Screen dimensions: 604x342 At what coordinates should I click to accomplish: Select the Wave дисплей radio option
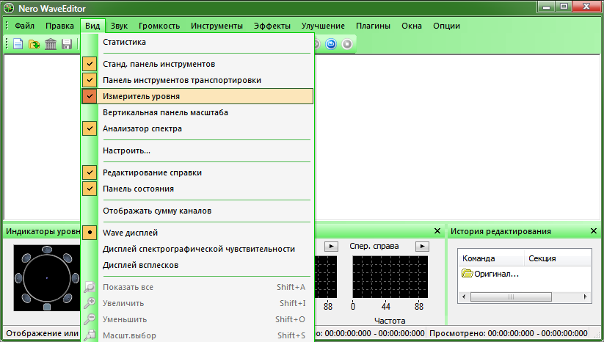[90, 232]
